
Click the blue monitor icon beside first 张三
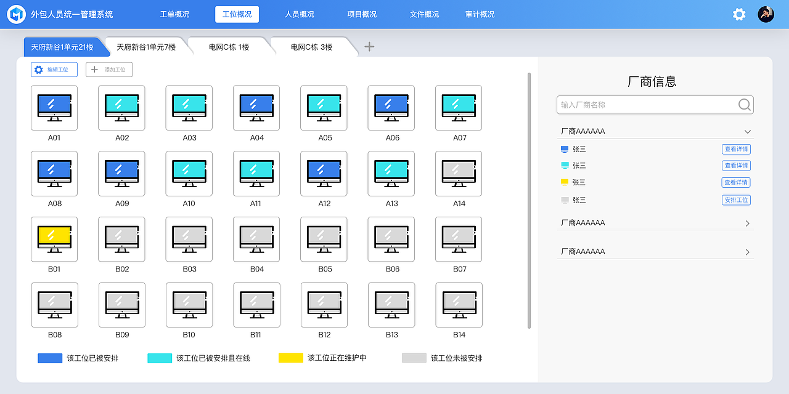tap(563, 148)
